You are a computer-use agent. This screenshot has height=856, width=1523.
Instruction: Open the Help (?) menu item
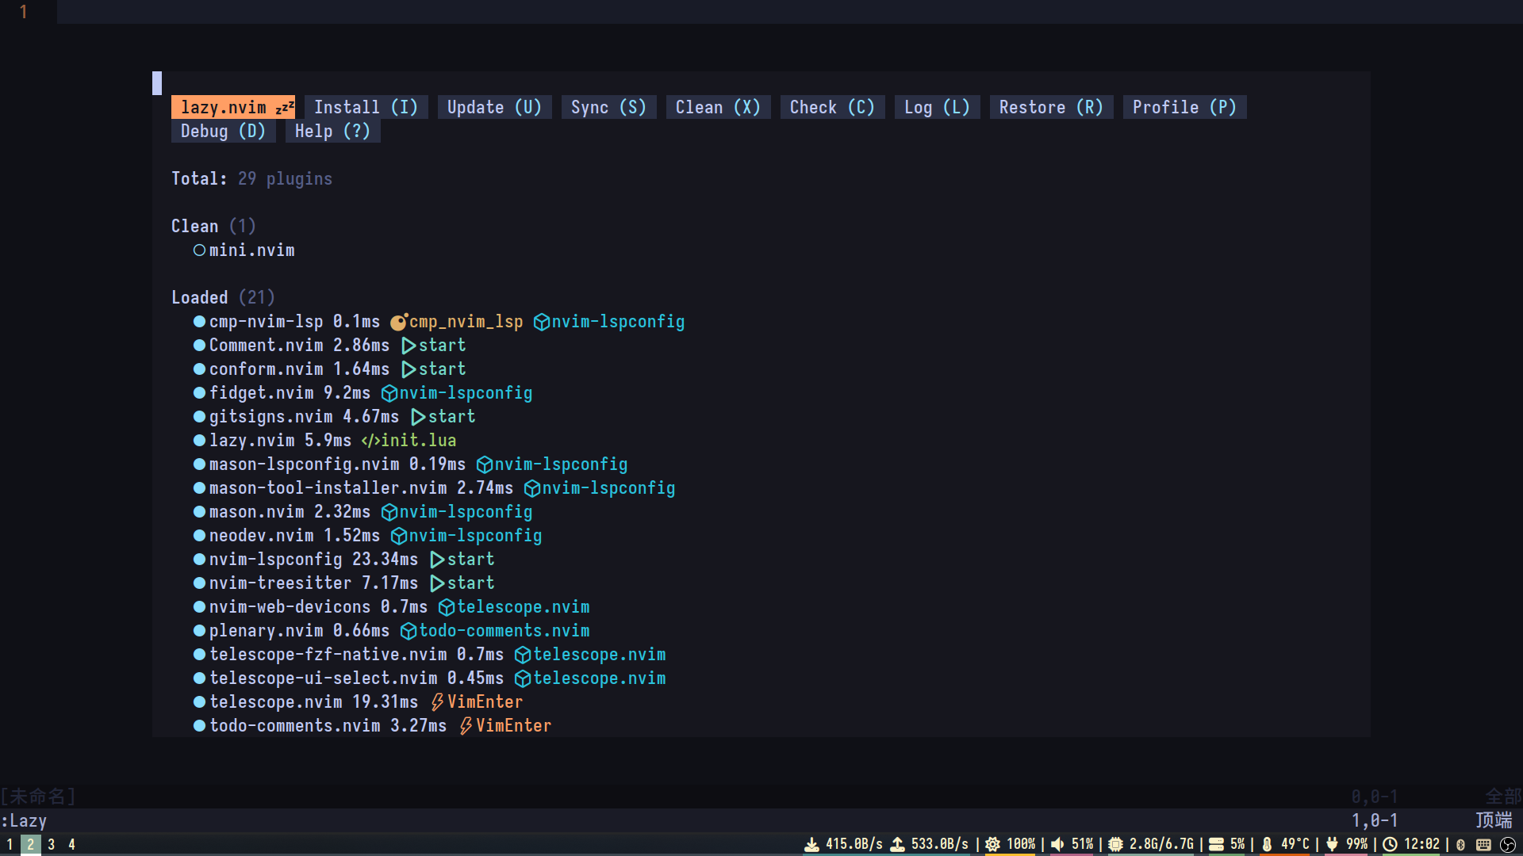[x=332, y=131]
